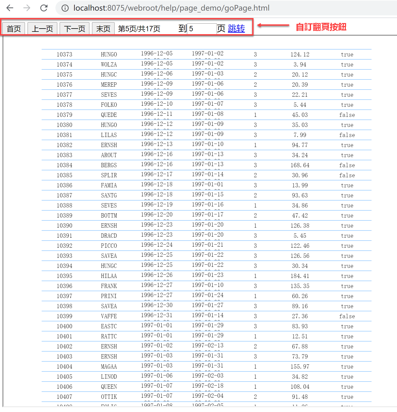
Task: Click customer cell AROUT
Action: tap(109, 155)
